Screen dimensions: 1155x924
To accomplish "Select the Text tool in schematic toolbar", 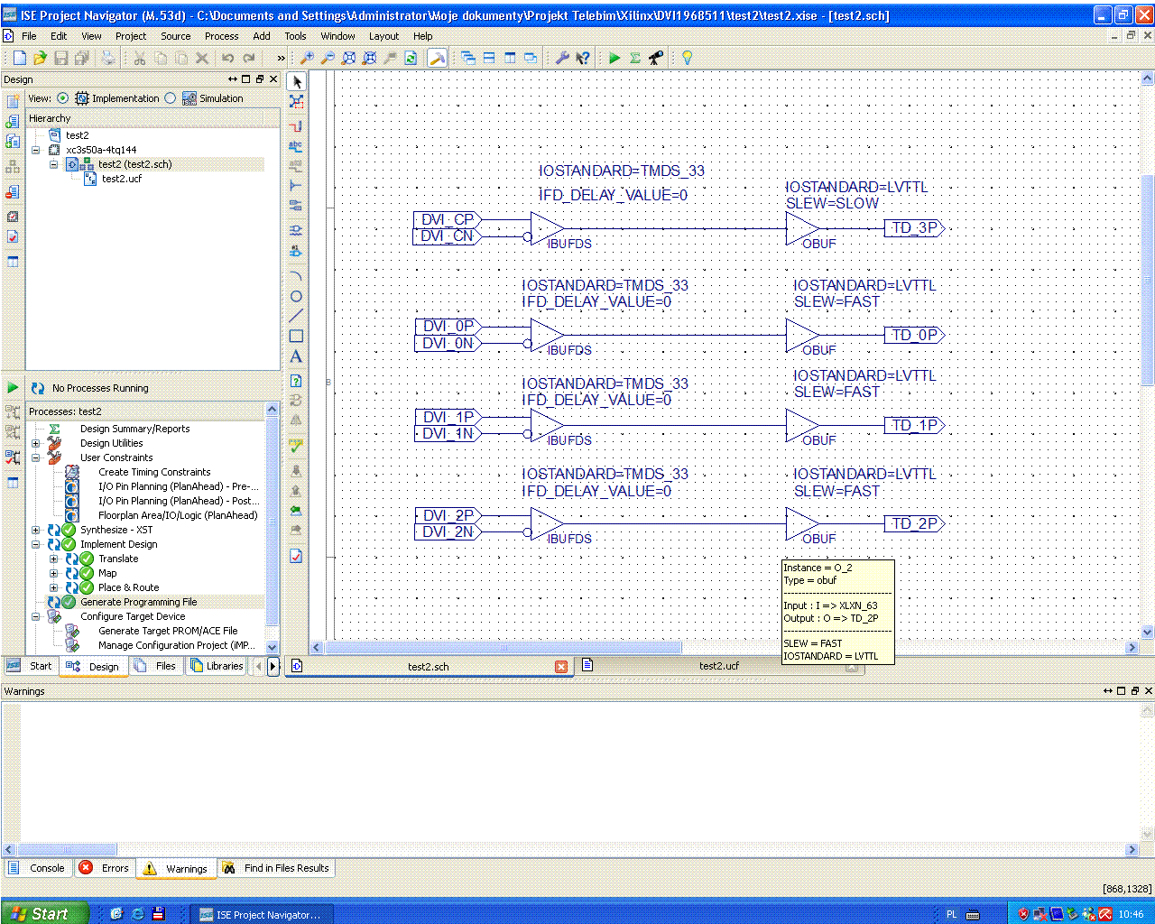I will [296, 356].
